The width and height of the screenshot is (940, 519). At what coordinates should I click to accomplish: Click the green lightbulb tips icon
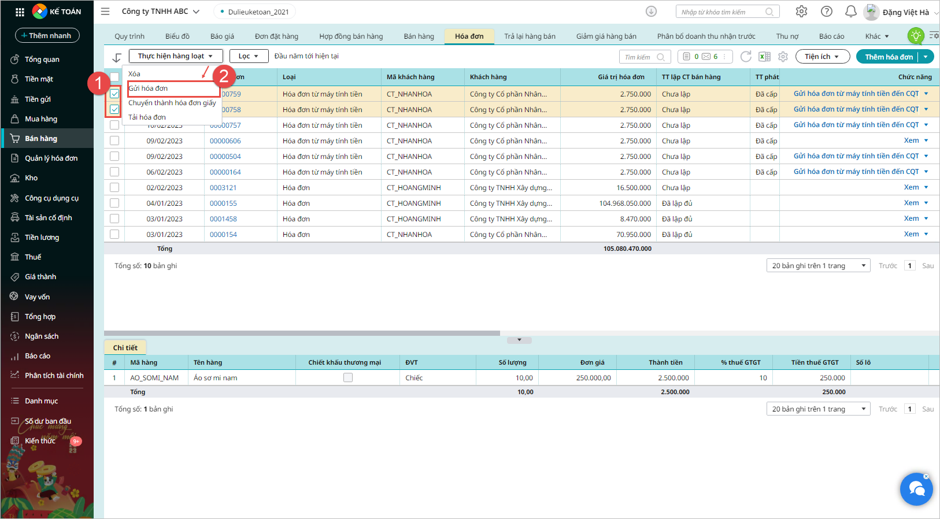click(x=915, y=36)
